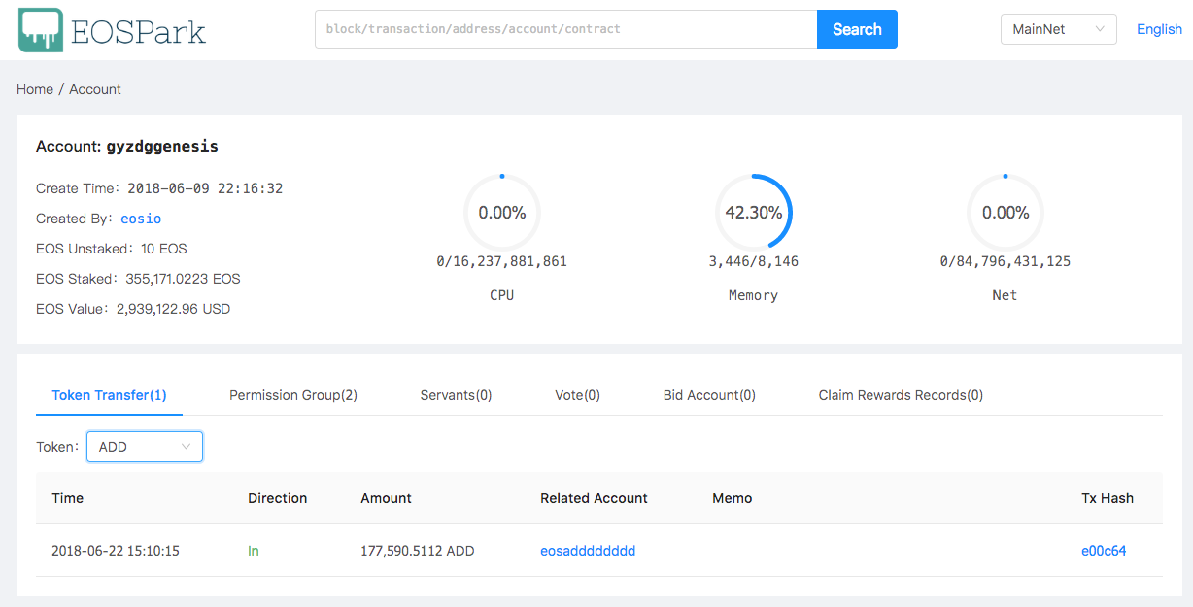
Task: Click the search input field
Action: [563, 29]
